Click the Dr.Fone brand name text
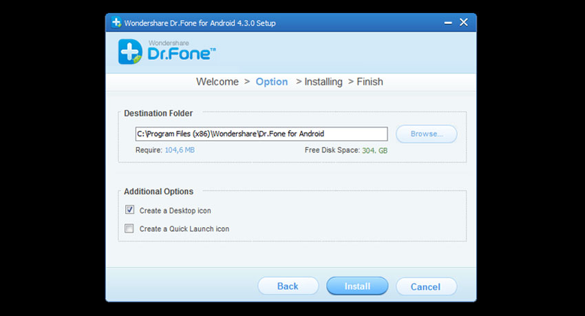 point(182,54)
